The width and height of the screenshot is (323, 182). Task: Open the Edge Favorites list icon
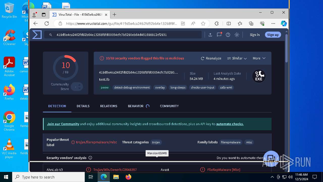tap(240, 24)
